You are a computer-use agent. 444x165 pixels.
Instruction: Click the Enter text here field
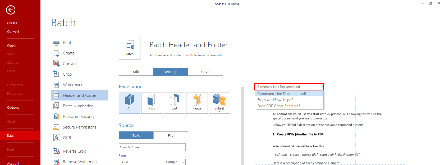click(x=152, y=147)
